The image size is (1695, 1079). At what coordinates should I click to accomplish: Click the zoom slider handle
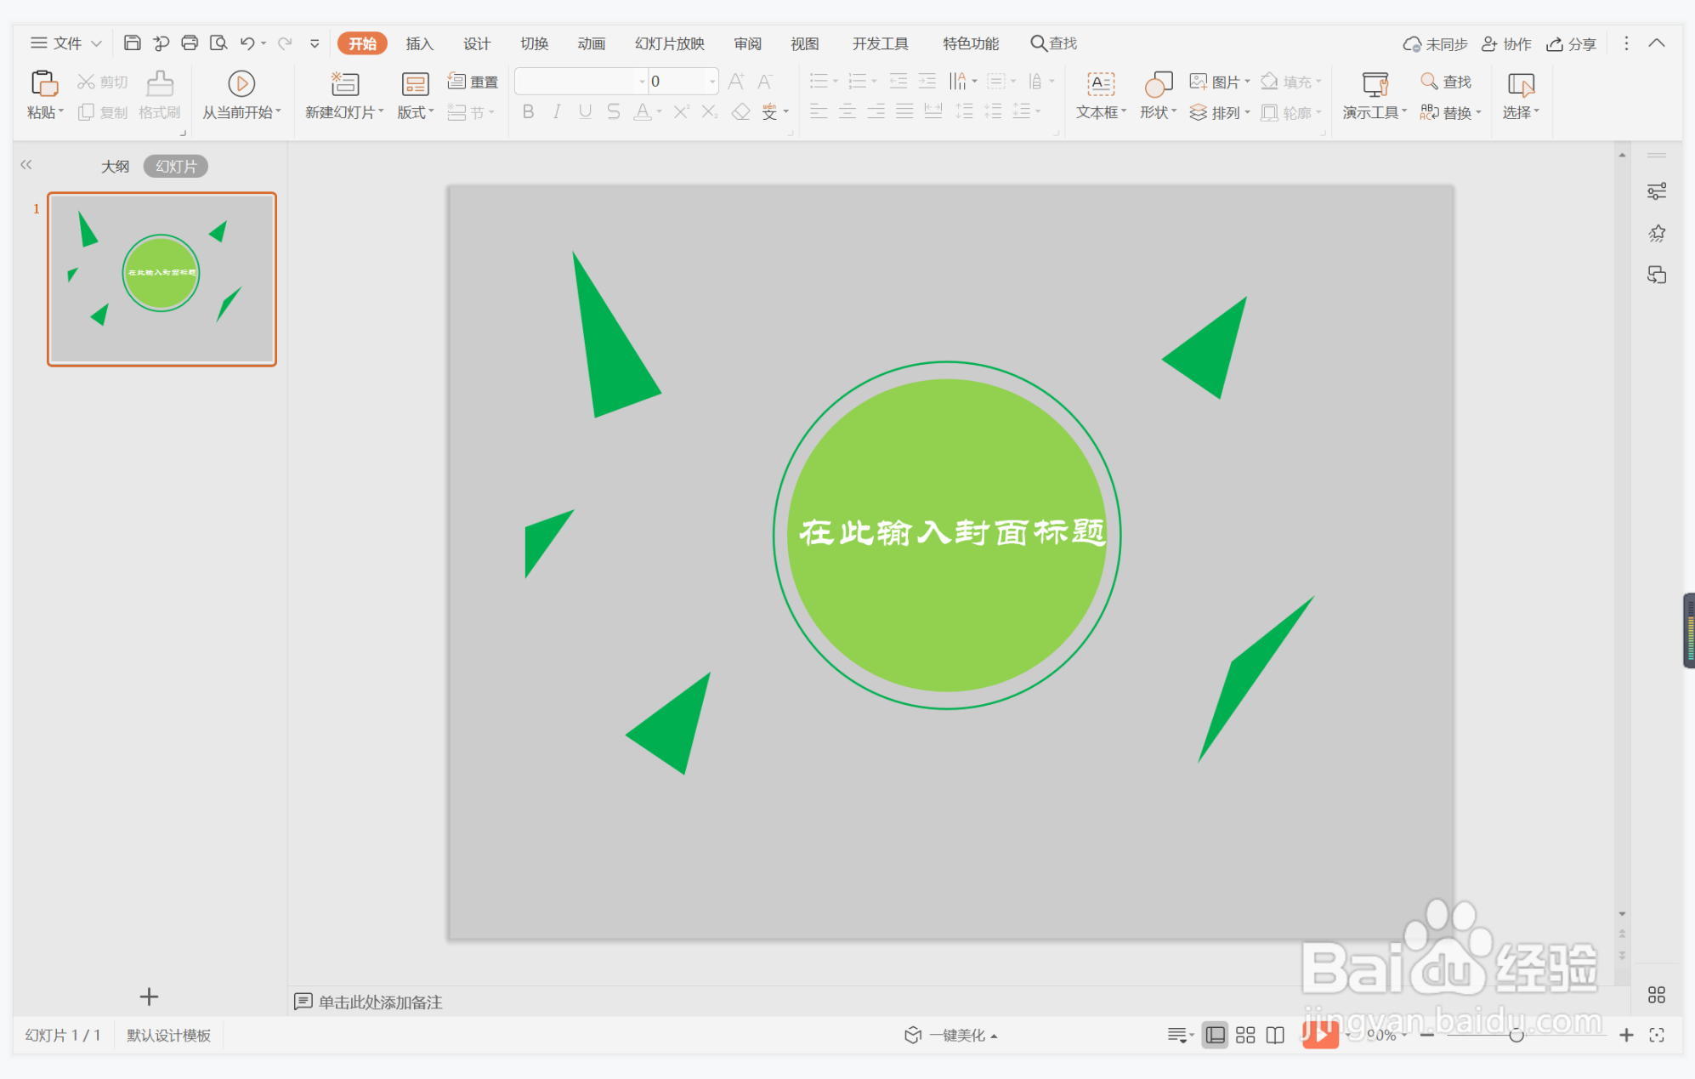tap(1516, 1035)
